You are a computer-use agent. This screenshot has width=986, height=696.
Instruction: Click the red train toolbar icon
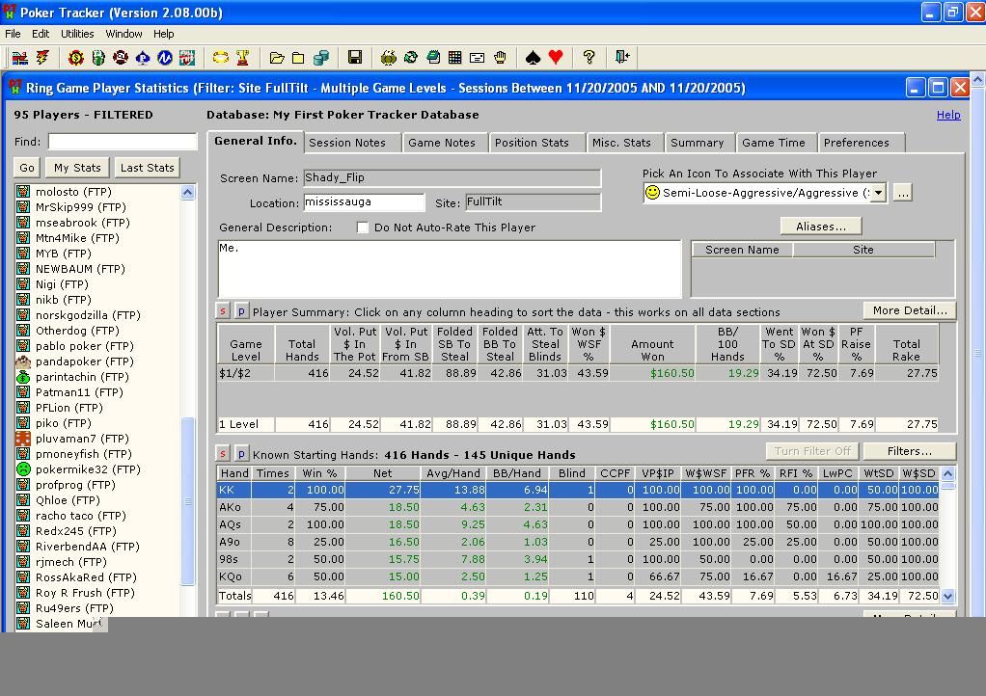click(x=20, y=58)
